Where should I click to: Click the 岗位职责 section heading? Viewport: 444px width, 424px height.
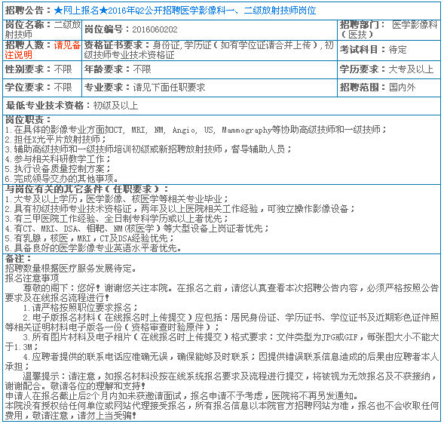[x=28, y=120]
